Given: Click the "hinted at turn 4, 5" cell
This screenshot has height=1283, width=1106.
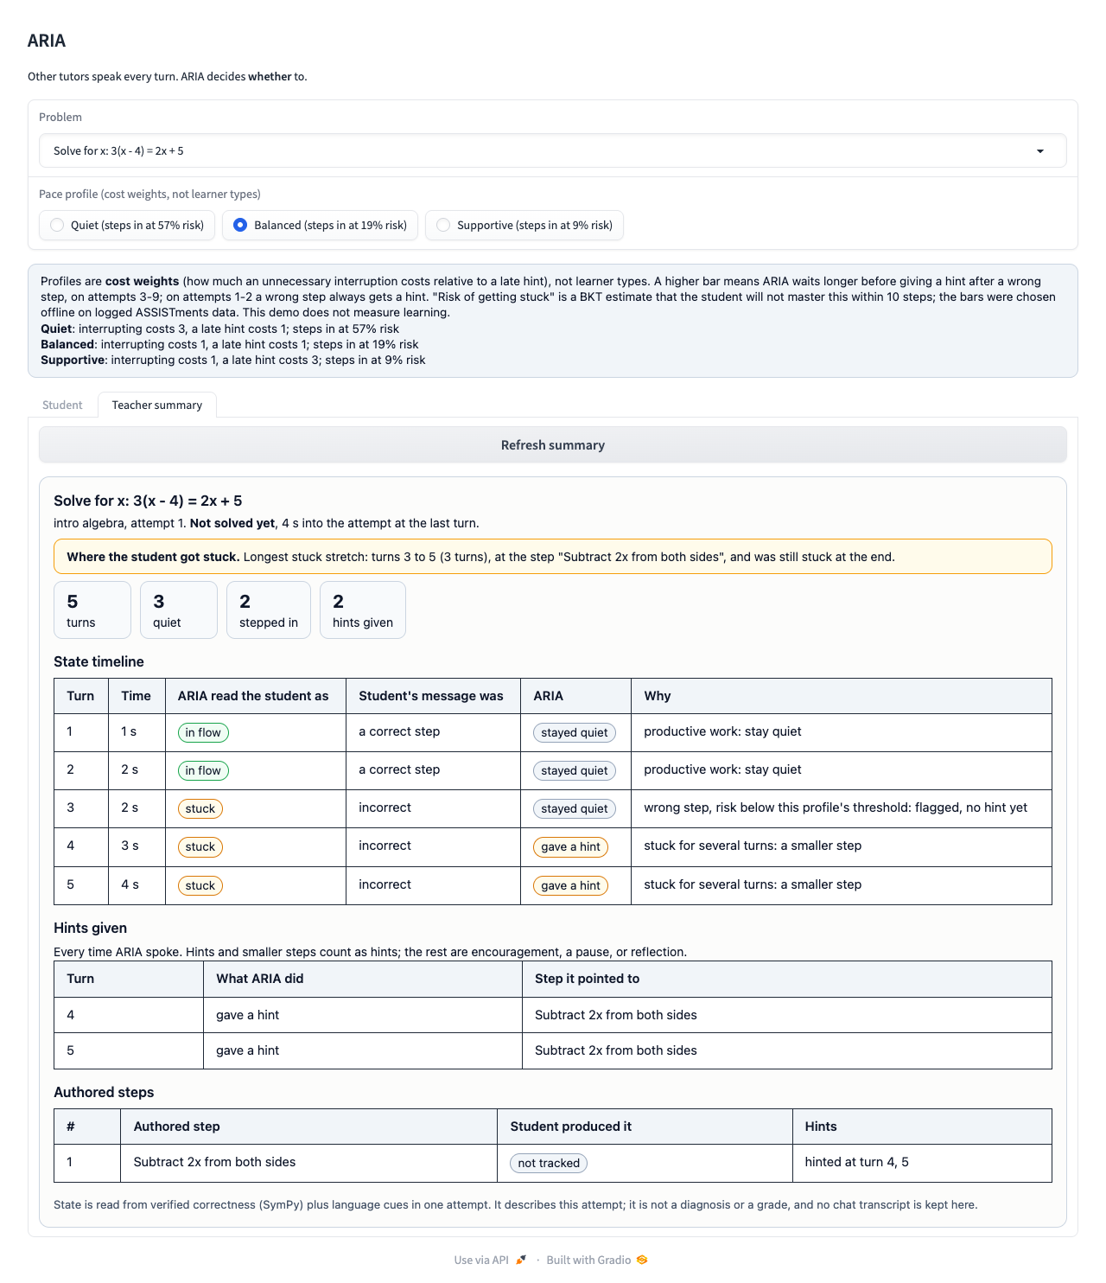Looking at the screenshot, I should tap(922, 1163).
